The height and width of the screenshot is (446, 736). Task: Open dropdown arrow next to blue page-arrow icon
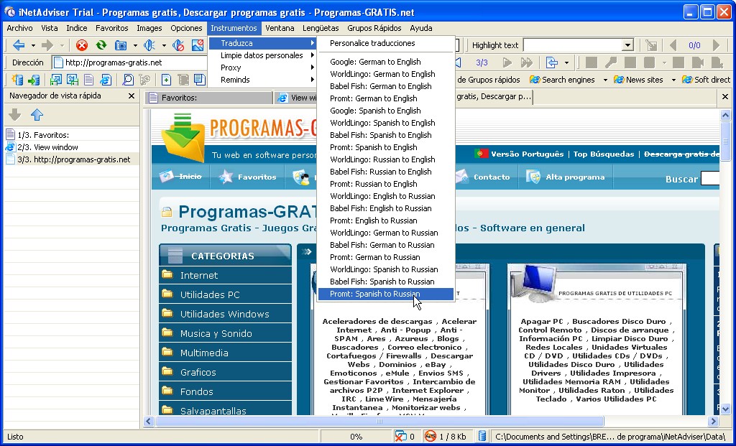566,63
